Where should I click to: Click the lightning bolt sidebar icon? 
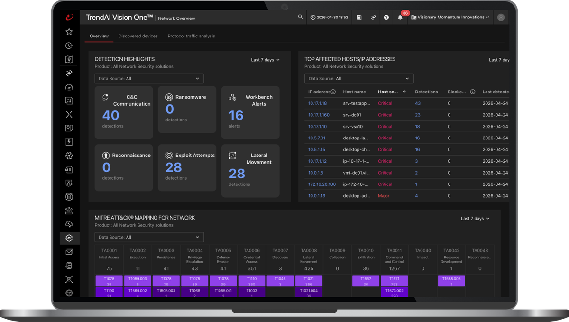(x=69, y=142)
